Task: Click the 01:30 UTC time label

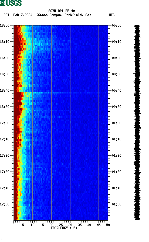Action: pyautogui.click(x=117, y=172)
